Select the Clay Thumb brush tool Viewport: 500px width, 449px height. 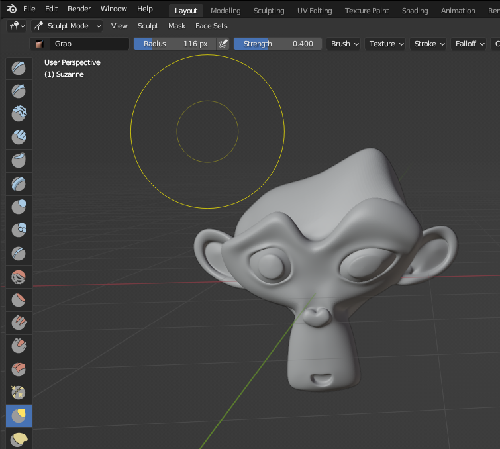tap(19, 161)
